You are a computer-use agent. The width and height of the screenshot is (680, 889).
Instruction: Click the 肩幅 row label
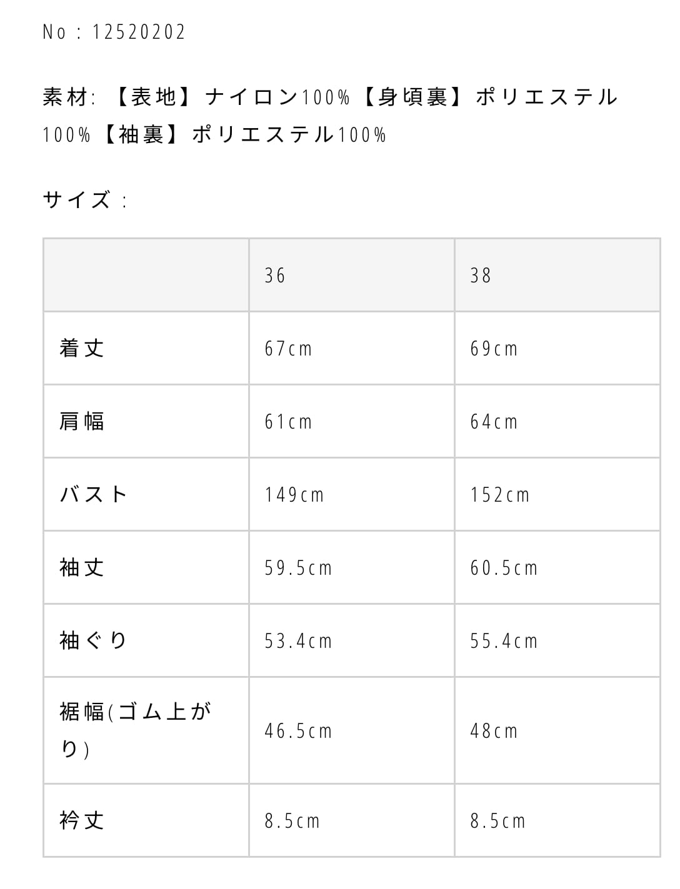click(82, 421)
